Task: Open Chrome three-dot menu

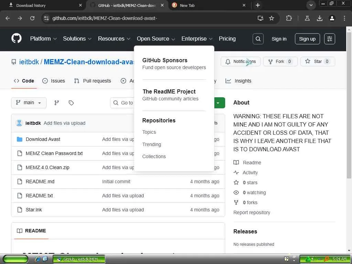Action: 344,18
